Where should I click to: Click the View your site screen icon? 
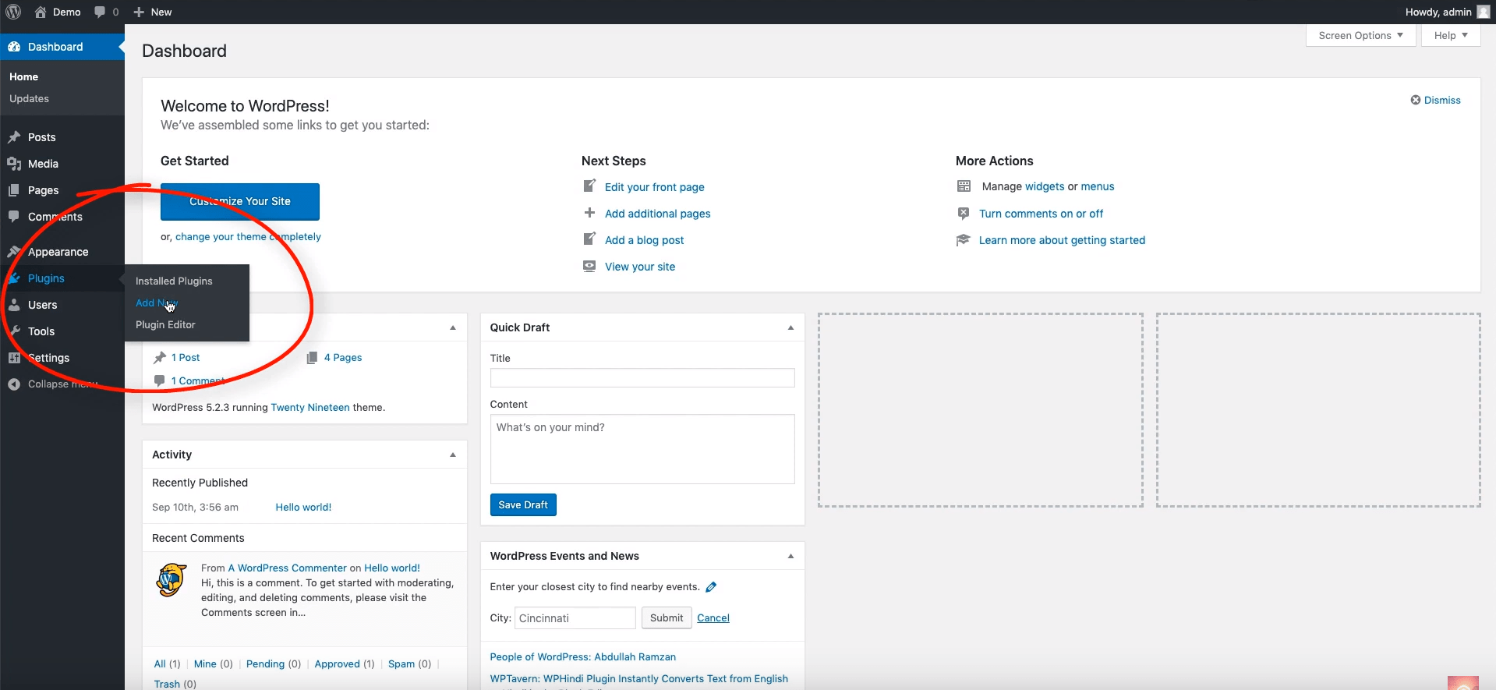pos(590,266)
